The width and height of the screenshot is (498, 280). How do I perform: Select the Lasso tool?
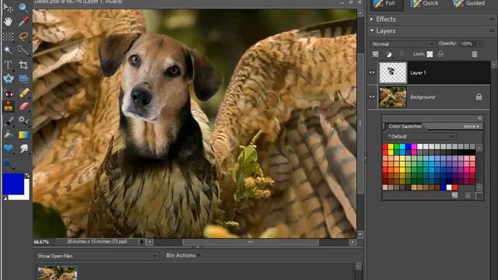pos(23,37)
